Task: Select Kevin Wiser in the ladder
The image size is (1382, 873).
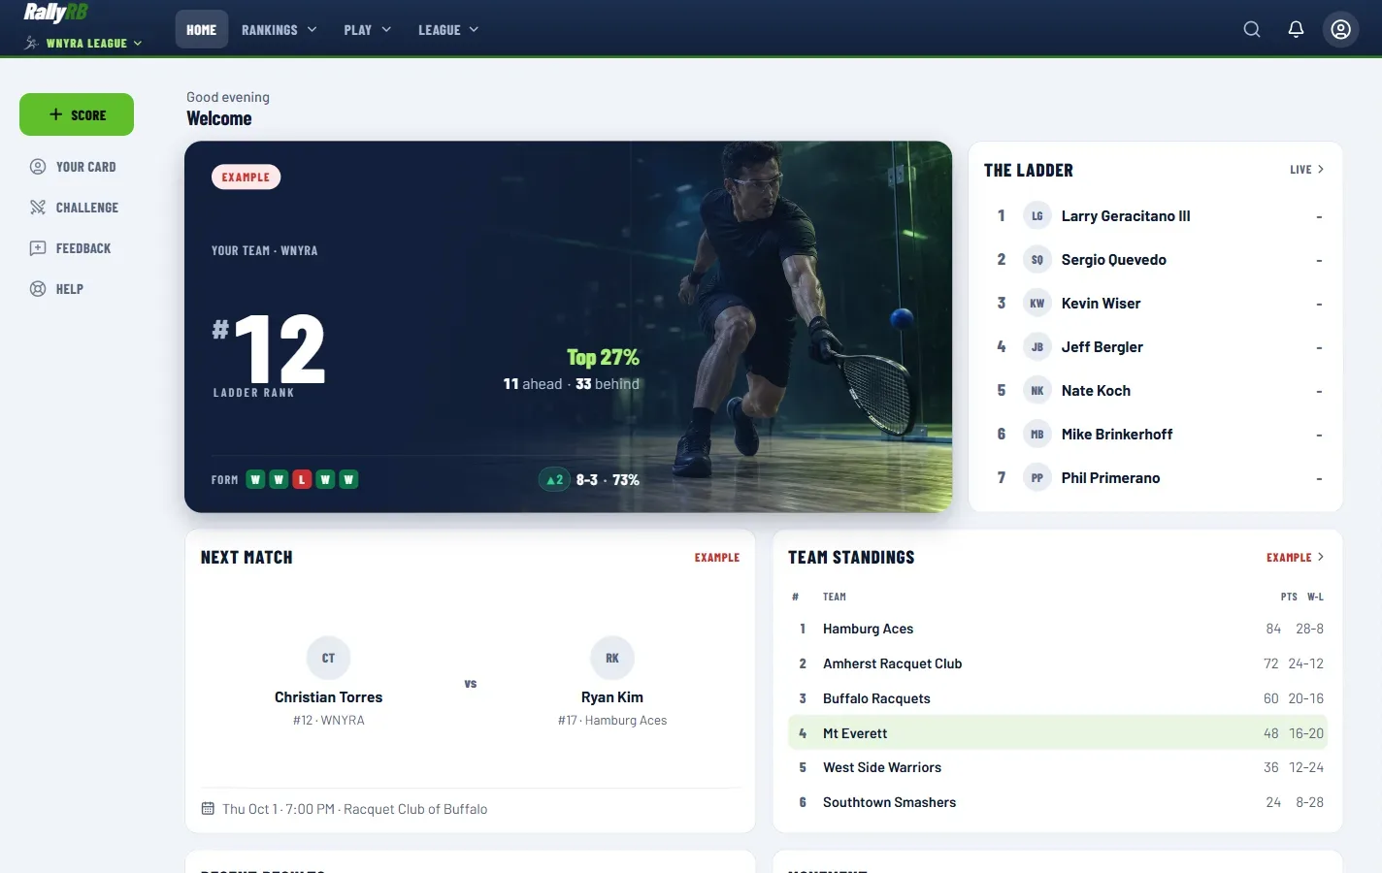Action: (1155, 304)
